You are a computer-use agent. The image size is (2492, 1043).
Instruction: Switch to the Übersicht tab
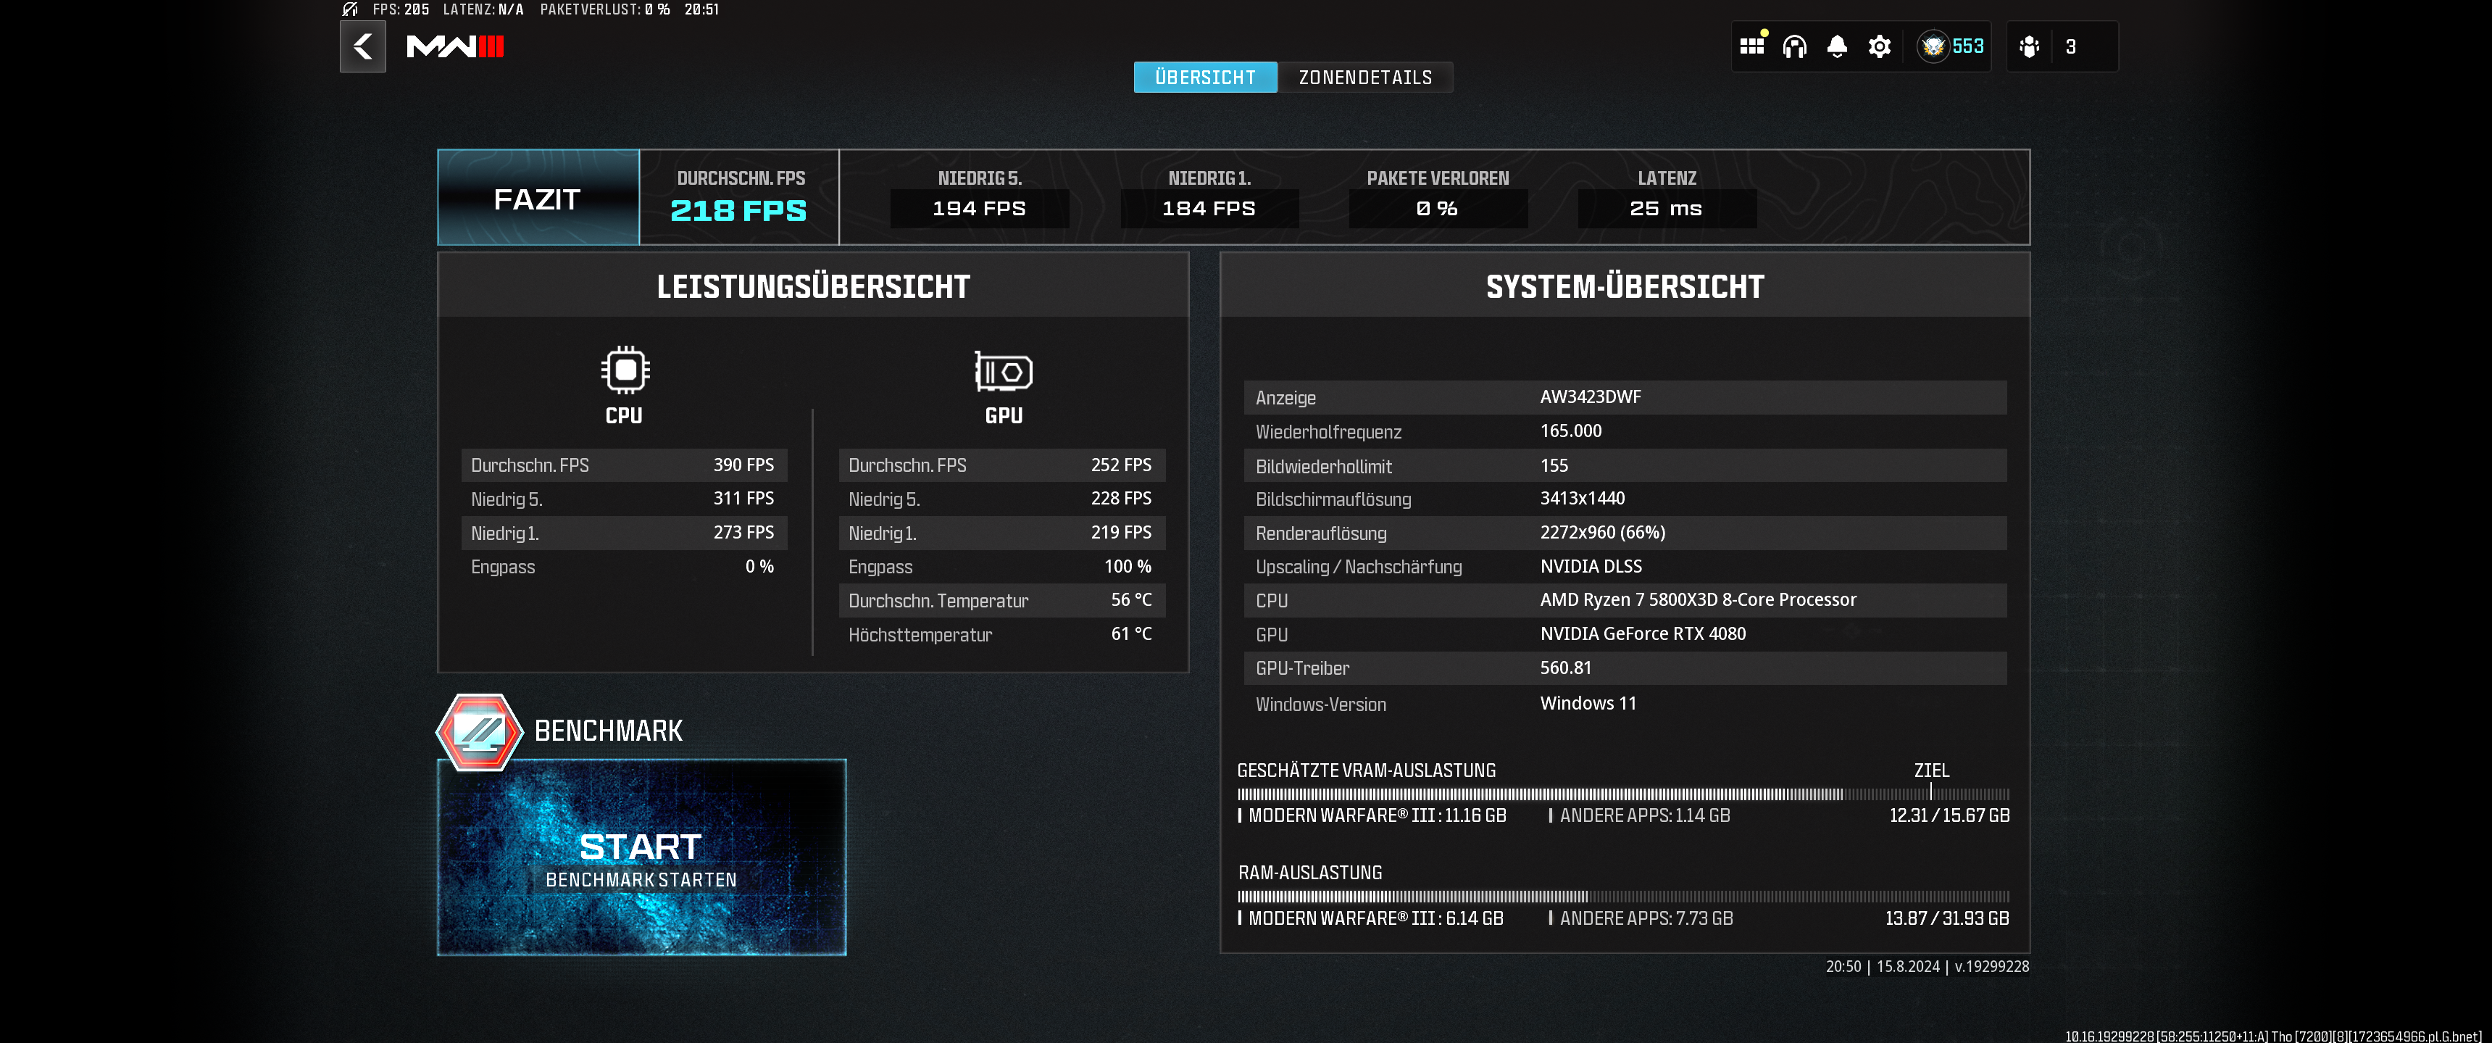click(x=1204, y=78)
